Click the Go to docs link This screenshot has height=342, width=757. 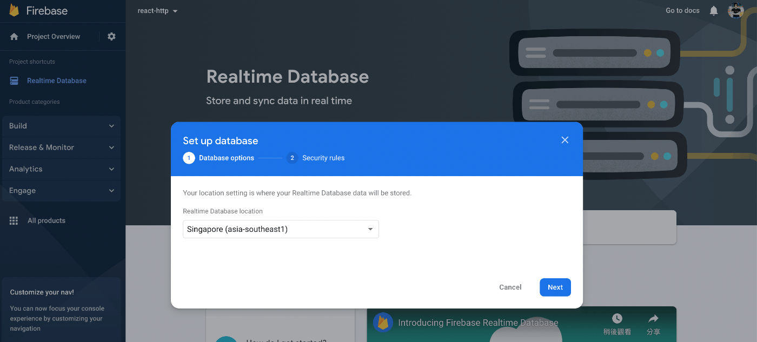682,10
